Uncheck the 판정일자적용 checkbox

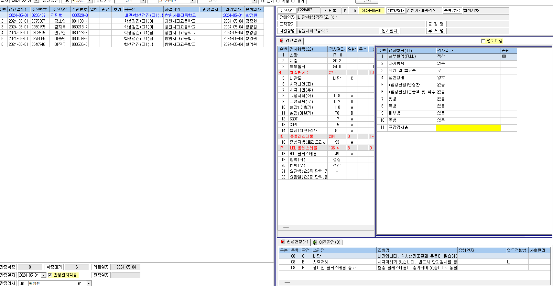tap(50, 275)
